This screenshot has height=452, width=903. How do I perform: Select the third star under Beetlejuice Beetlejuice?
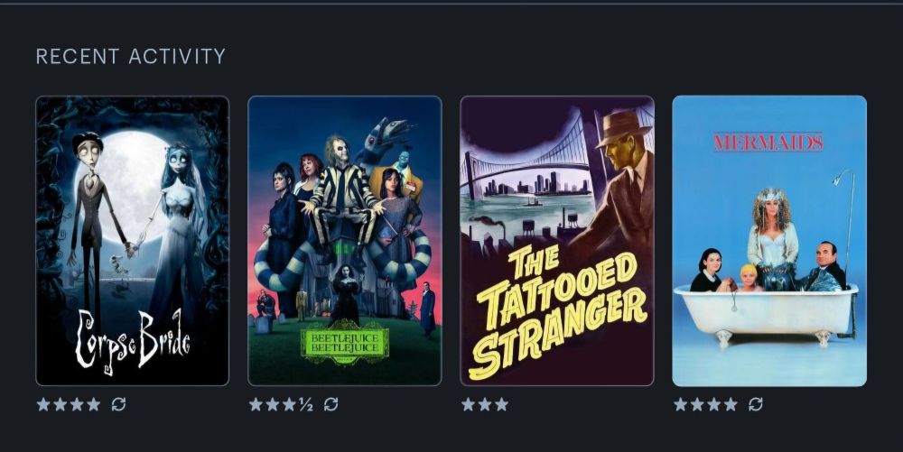click(289, 404)
